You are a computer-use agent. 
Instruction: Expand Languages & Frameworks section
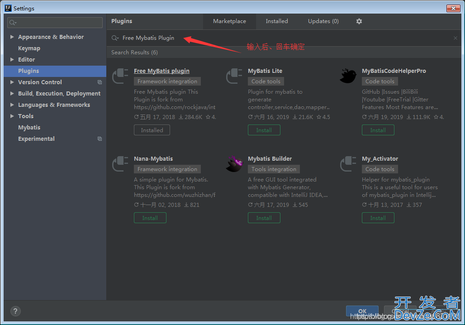pos(12,105)
